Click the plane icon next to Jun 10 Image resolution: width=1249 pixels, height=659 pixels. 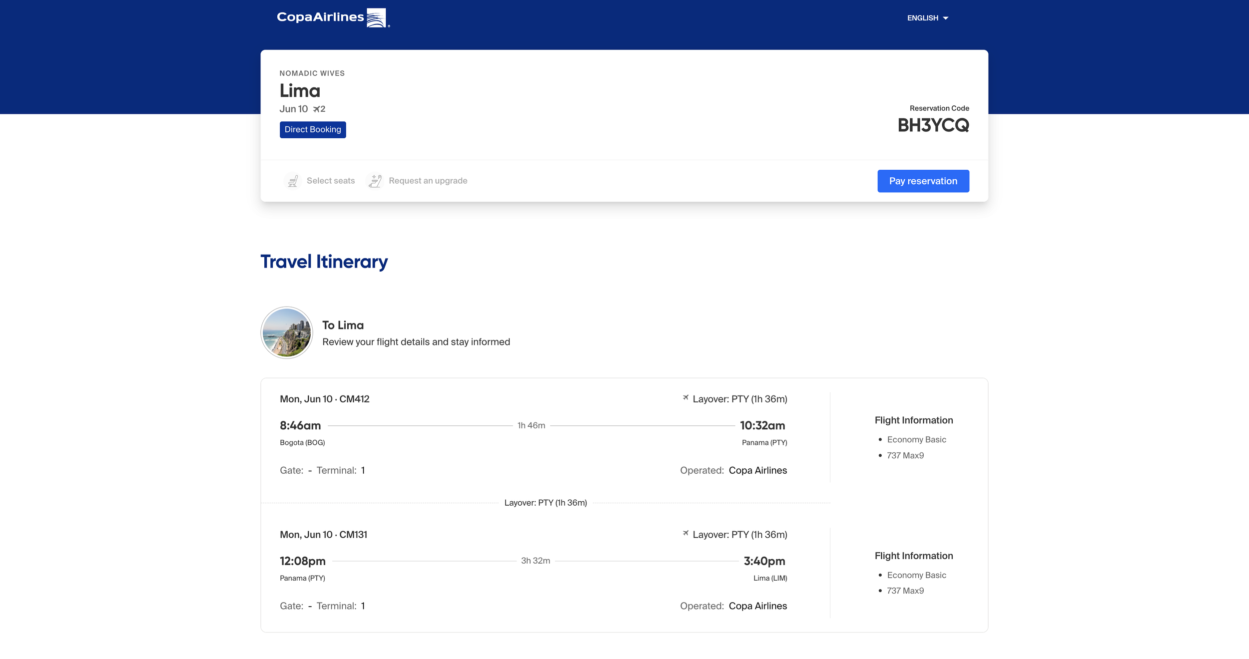click(x=317, y=109)
